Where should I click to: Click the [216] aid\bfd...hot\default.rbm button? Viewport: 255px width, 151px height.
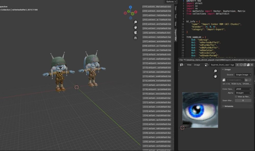pyautogui.click(x=157, y=81)
